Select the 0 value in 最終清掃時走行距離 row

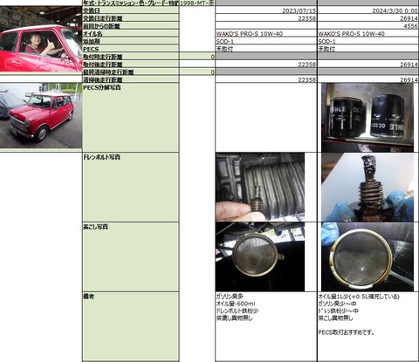click(197, 72)
